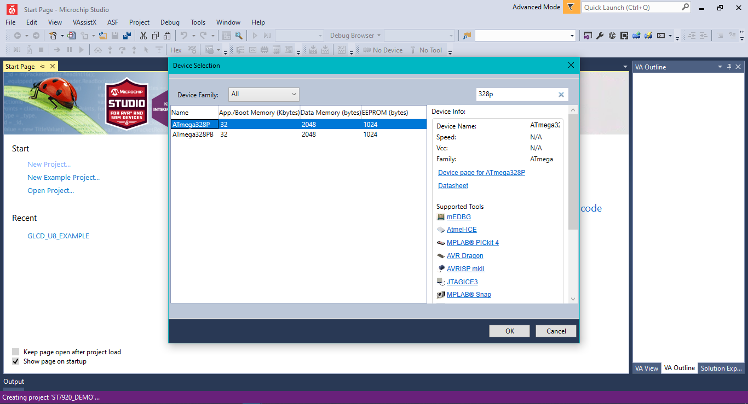Image resolution: width=748 pixels, height=404 pixels.
Task: Open the Device Family dropdown
Action: pyautogui.click(x=264, y=95)
